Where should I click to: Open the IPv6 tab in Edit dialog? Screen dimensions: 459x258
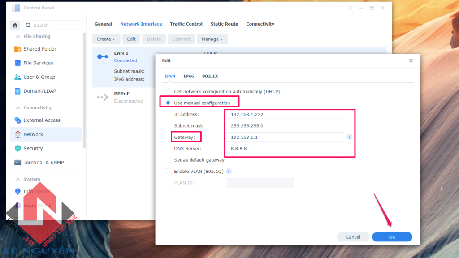(x=189, y=76)
